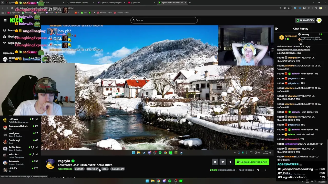Open valuxitax channel in sidebar
The image size is (328, 184).
[x=20, y=156]
